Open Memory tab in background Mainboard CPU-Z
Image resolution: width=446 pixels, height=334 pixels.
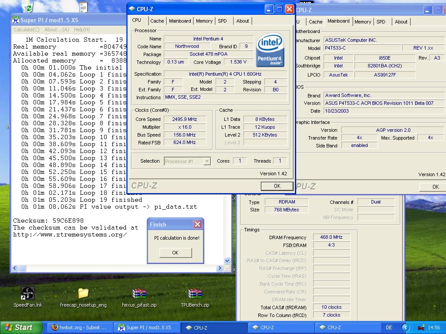pyautogui.click(x=363, y=22)
